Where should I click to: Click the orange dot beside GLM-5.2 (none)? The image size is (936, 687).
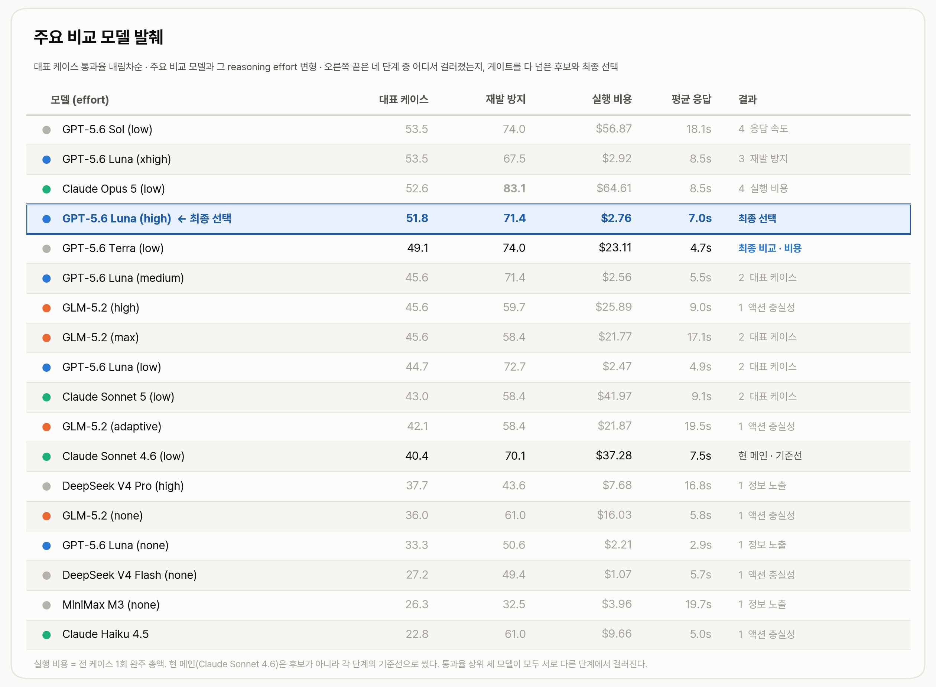tap(46, 516)
